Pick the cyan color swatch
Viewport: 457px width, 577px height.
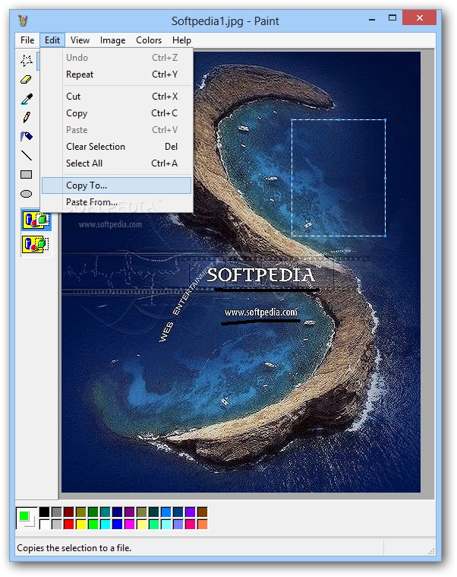(x=105, y=524)
